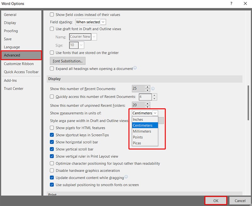
Task: Switch to the Display category
Action: (10, 23)
